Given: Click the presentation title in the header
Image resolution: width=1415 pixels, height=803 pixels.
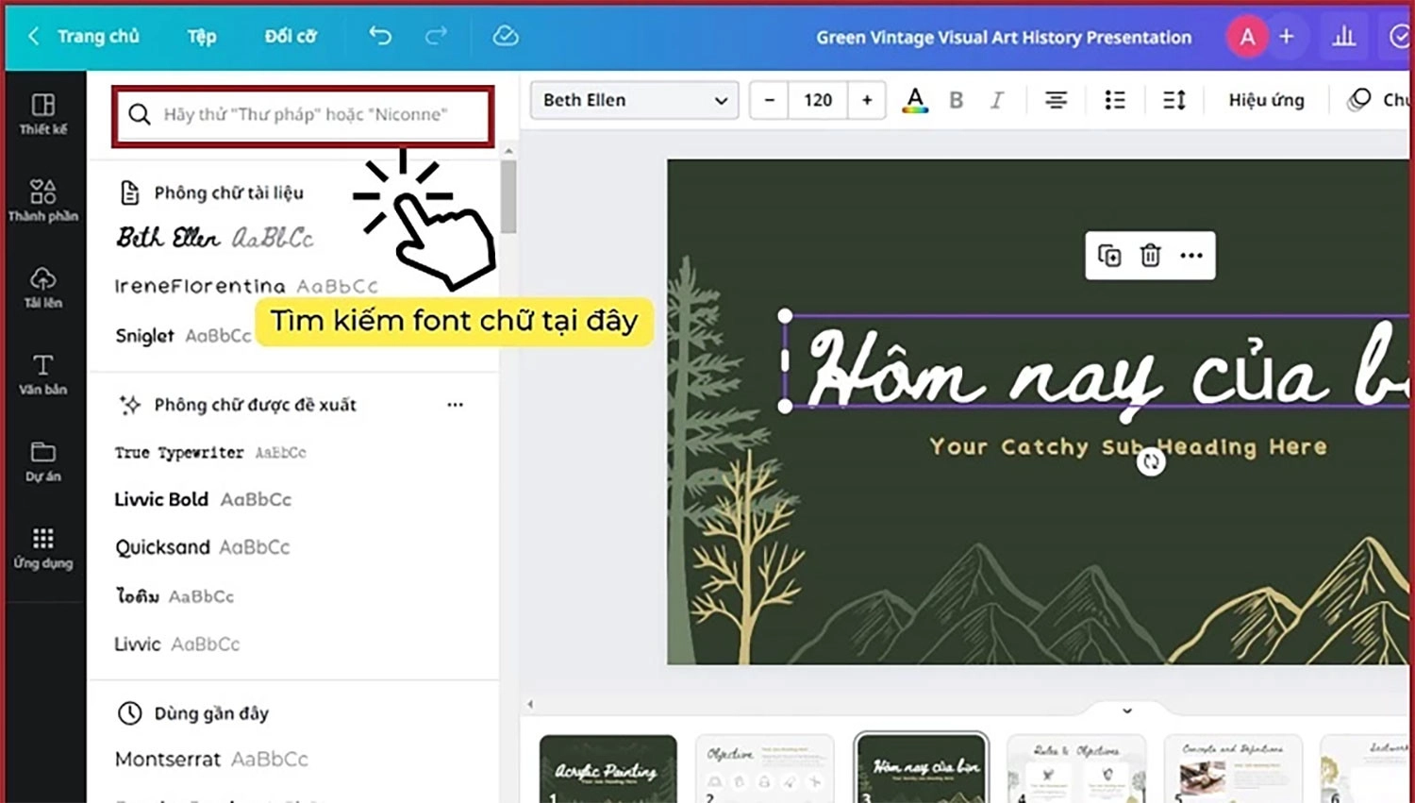Looking at the screenshot, I should (1004, 38).
